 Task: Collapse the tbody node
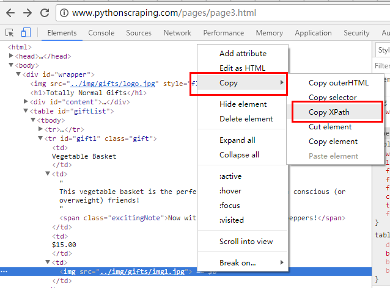pos(33,120)
